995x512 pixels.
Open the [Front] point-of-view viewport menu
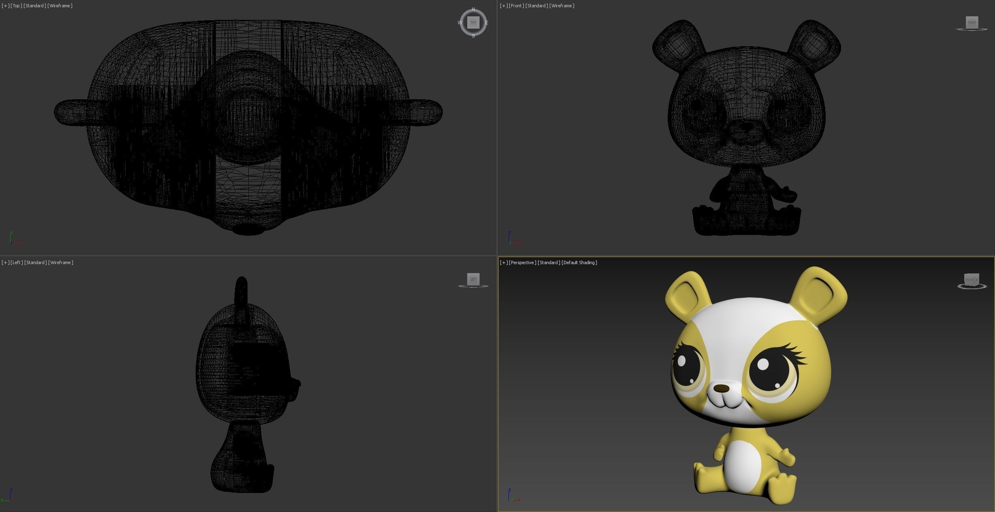(x=517, y=6)
